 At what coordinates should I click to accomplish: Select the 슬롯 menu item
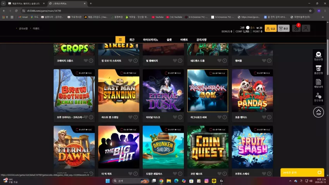pos(169,39)
